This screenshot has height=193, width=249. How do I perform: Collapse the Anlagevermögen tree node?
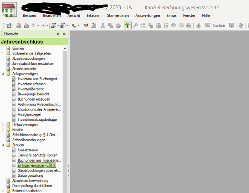coord(3,74)
